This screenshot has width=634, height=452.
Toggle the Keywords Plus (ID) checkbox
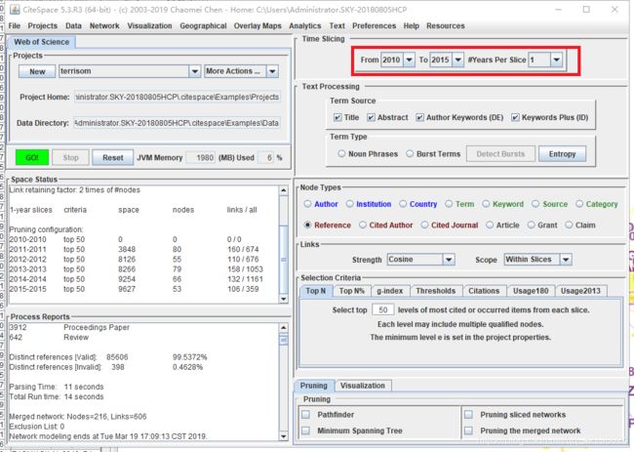tap(515, 117)
